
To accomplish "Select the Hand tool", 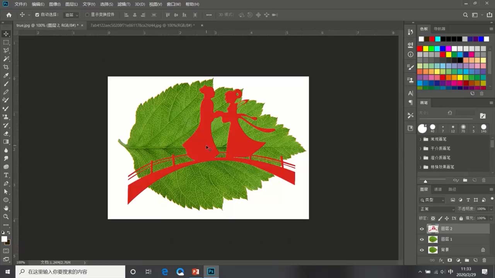I will [6, 208].
